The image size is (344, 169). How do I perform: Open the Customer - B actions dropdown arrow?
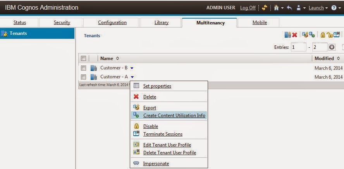click(x=132, y=68)
